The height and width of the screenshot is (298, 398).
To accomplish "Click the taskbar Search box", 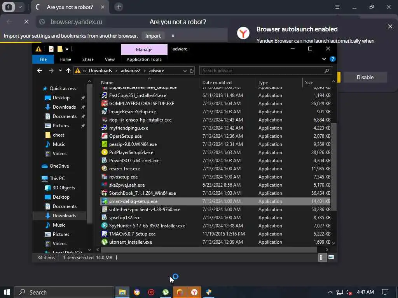I will coord(64,292).
